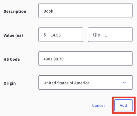Open the Origin country dropdown
The image size is (137, 116).
point(85,83)
